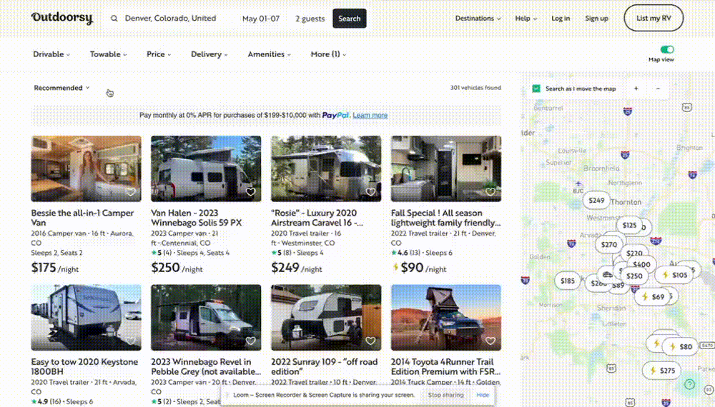Favorite the Winnebago Revel listing heart
This screenshot has width=715, height=407.
coord(250,341)
